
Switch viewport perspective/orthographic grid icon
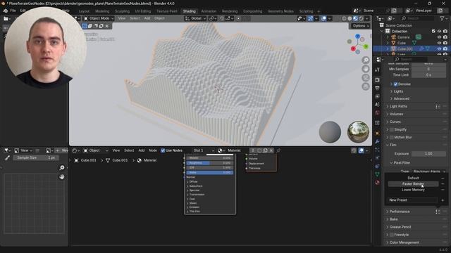[x=366, y=86]
